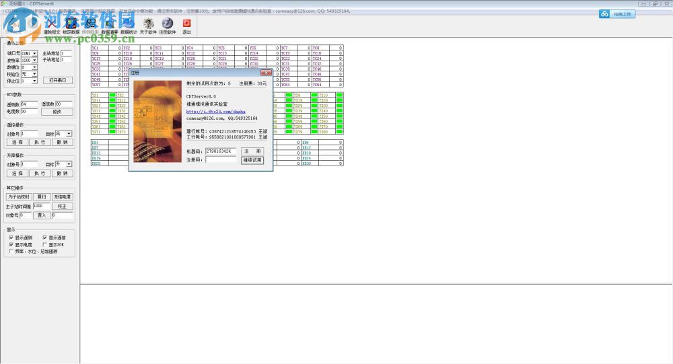Click the 置入 button
This screenshot has height=364, width=673.
tap(42, 215)
